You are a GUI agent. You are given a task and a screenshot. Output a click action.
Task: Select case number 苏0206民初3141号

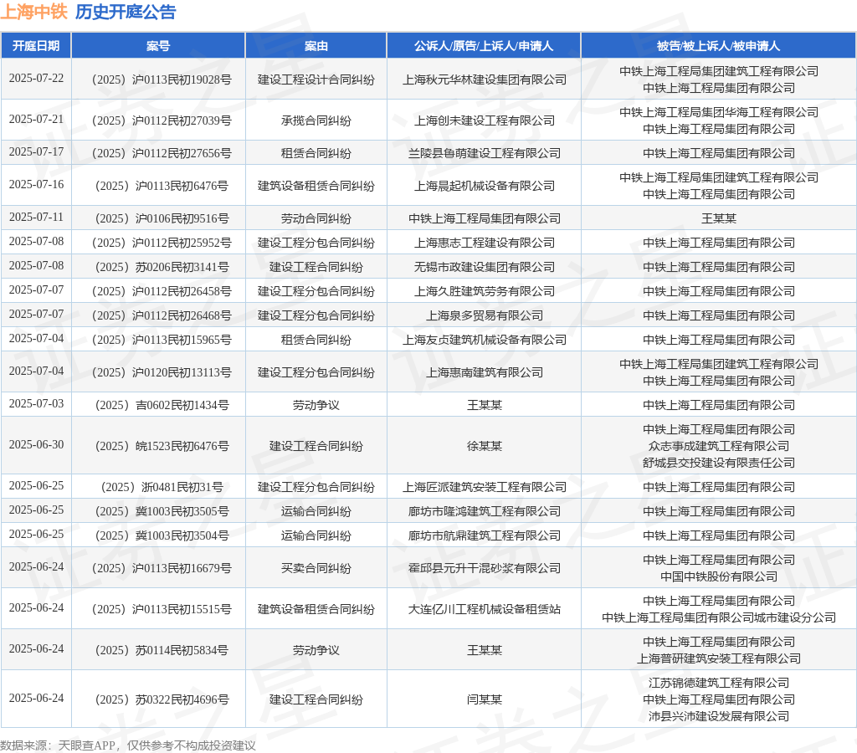click(x=162, y=267)
